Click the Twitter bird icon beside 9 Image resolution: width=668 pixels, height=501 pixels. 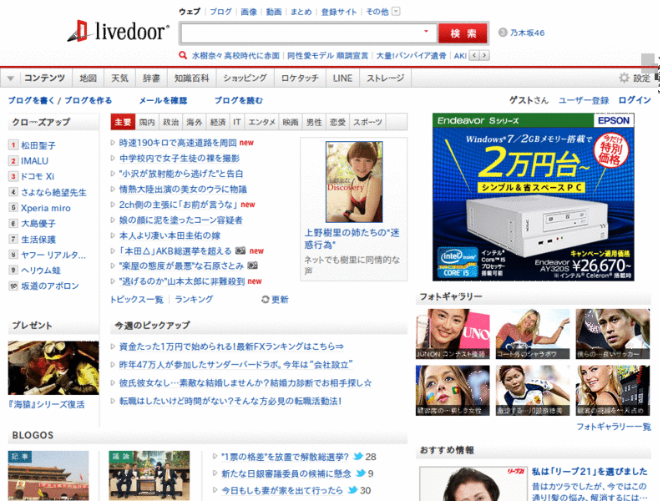tap(361, 473)
